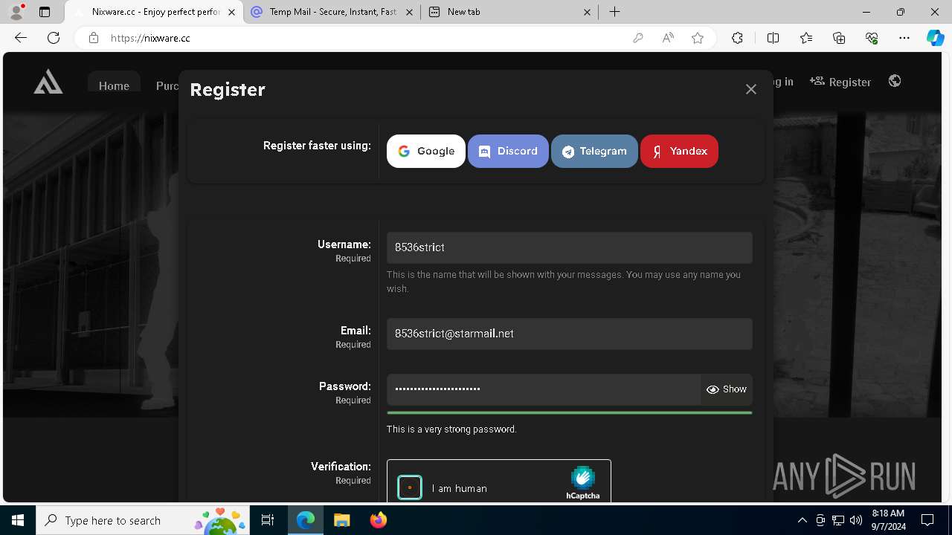The width and height of the screenshot is (952, 535).
Task: Open the network icon in tray
Action: [838, 520]
